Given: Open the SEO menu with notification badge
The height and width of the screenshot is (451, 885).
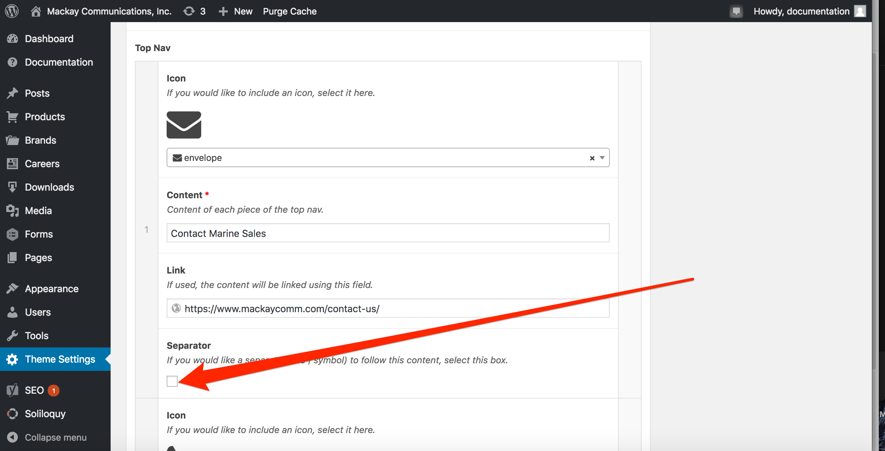Looking at the screenshot, I should coord(34,390).
